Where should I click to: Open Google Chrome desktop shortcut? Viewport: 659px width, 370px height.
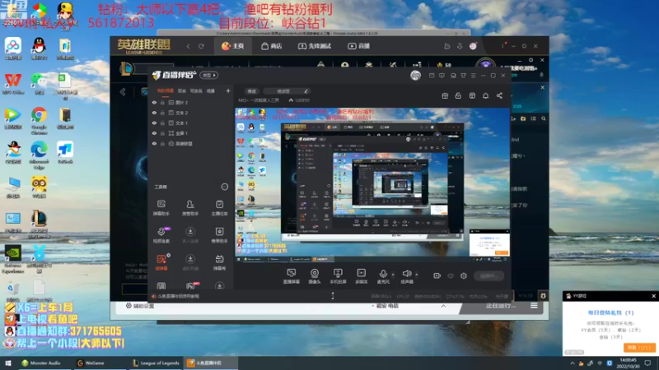pos(39,121)
